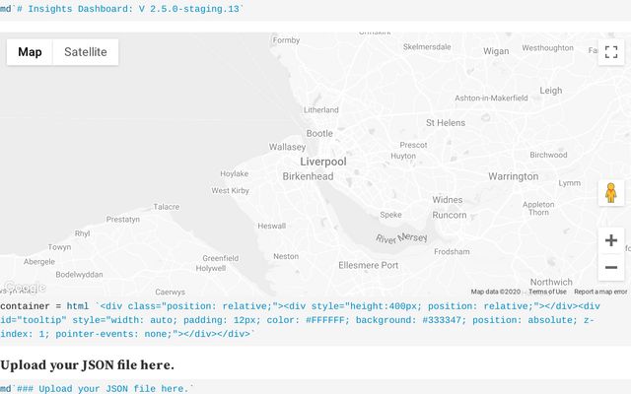Click the container html code cell
Viewport: 631px width, 394px height.
point(296,320)
